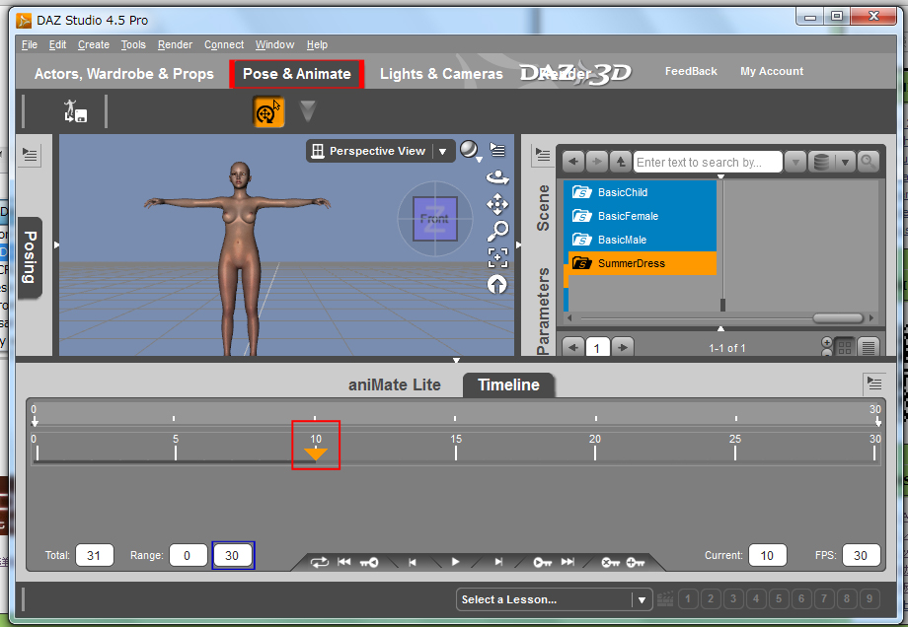Viewport: 908px width, 627px height.
Task: Open the Create menu
Action: pyautogui.click(x=94, y=44)
